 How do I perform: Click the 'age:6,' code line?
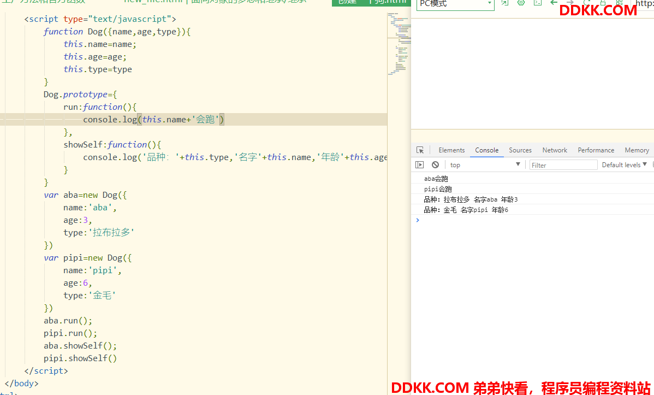(78, 282)
